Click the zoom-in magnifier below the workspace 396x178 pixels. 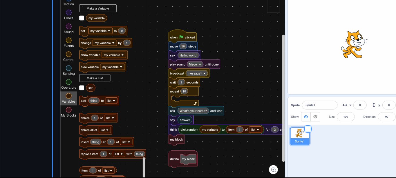pos(273,170)
